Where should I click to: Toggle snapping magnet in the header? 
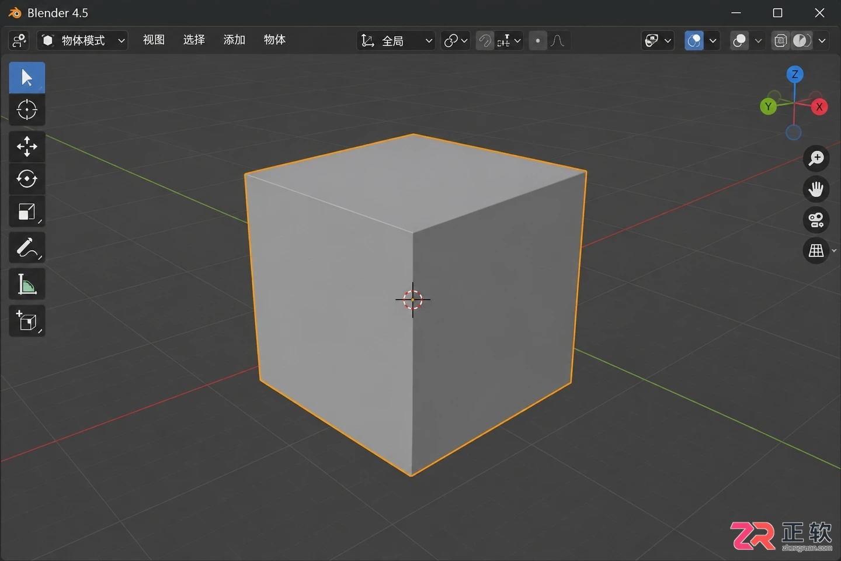point(485,40)
